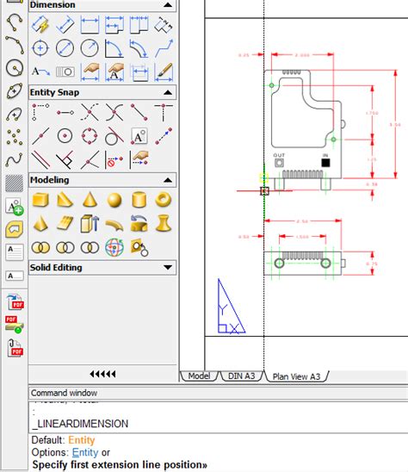Select the Plan View A3 tab

point(296,376)
